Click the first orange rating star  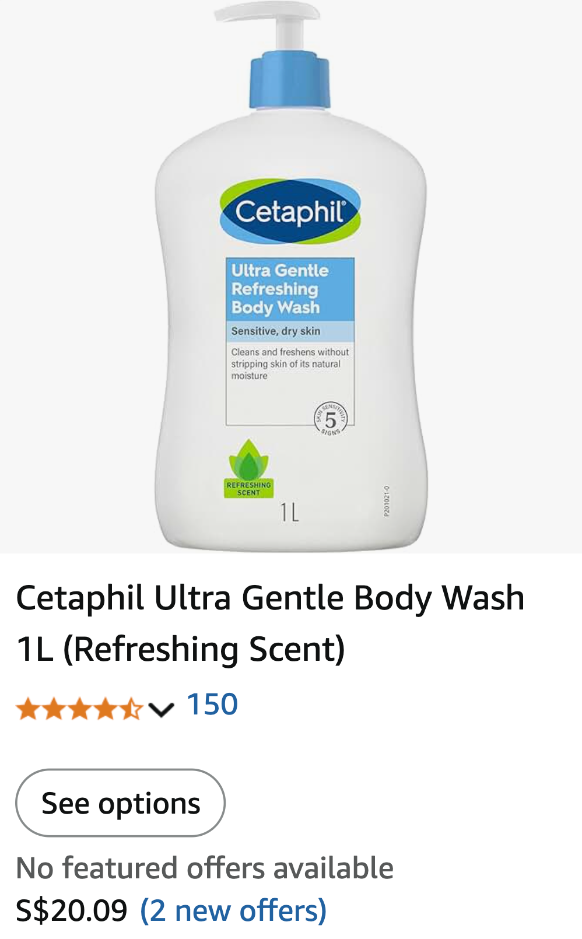[x=27, y=709]
